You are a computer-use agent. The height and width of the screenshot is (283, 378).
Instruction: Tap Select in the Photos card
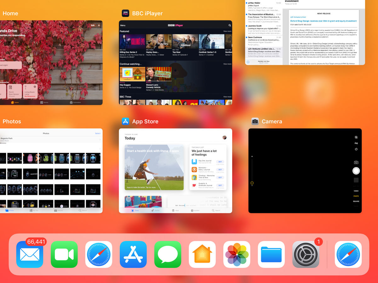click(x=98, y=133)
